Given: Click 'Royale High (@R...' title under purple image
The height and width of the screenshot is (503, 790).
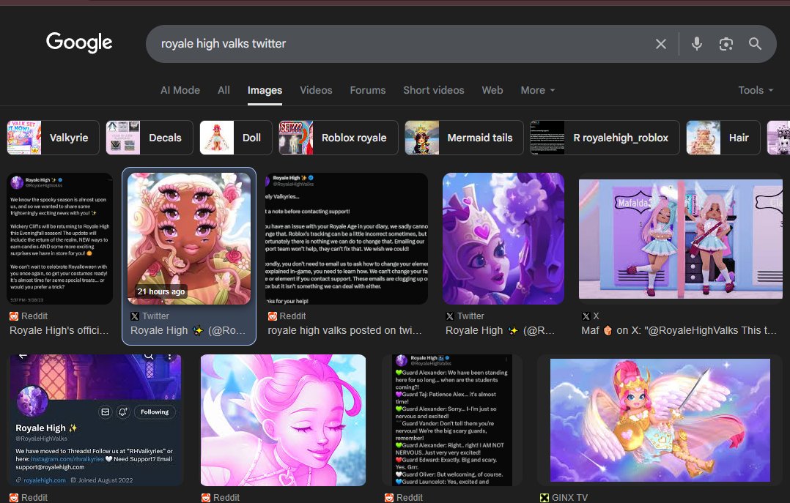Looking at the screenshot, I should click(x=500, y=330).
